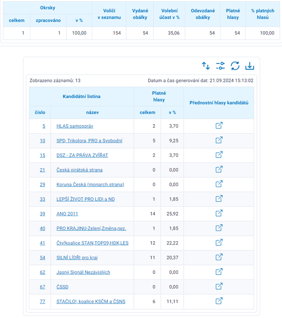Open the Jasný Signál Nezávislých link
Screen dimensions: 282x318
click(83, 272)
